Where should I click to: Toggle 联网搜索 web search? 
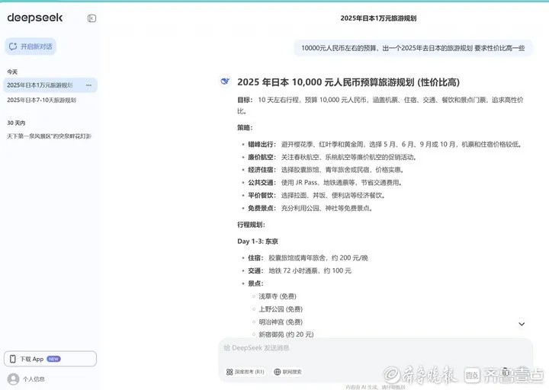(x=287, y=372)
